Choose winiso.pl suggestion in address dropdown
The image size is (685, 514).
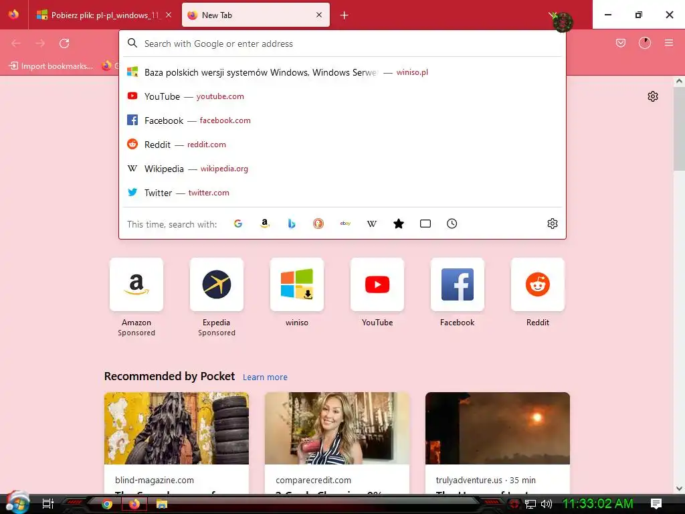tap(342, 72)
